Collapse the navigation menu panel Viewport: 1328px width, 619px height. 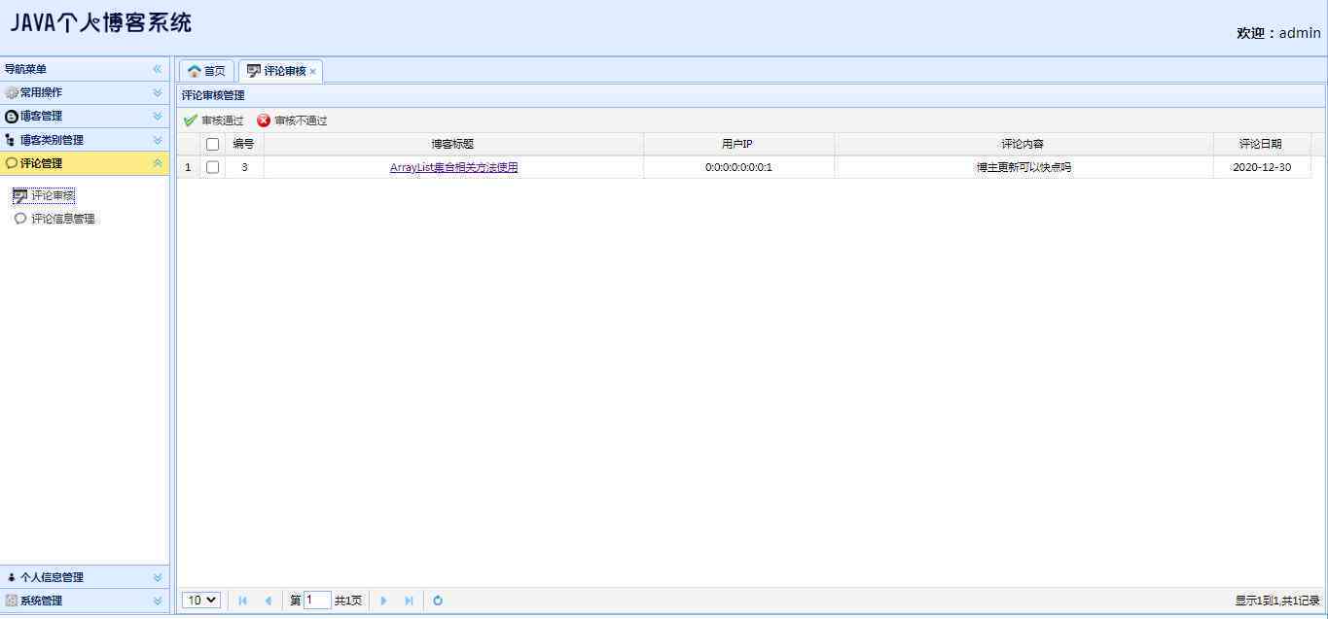157,69
